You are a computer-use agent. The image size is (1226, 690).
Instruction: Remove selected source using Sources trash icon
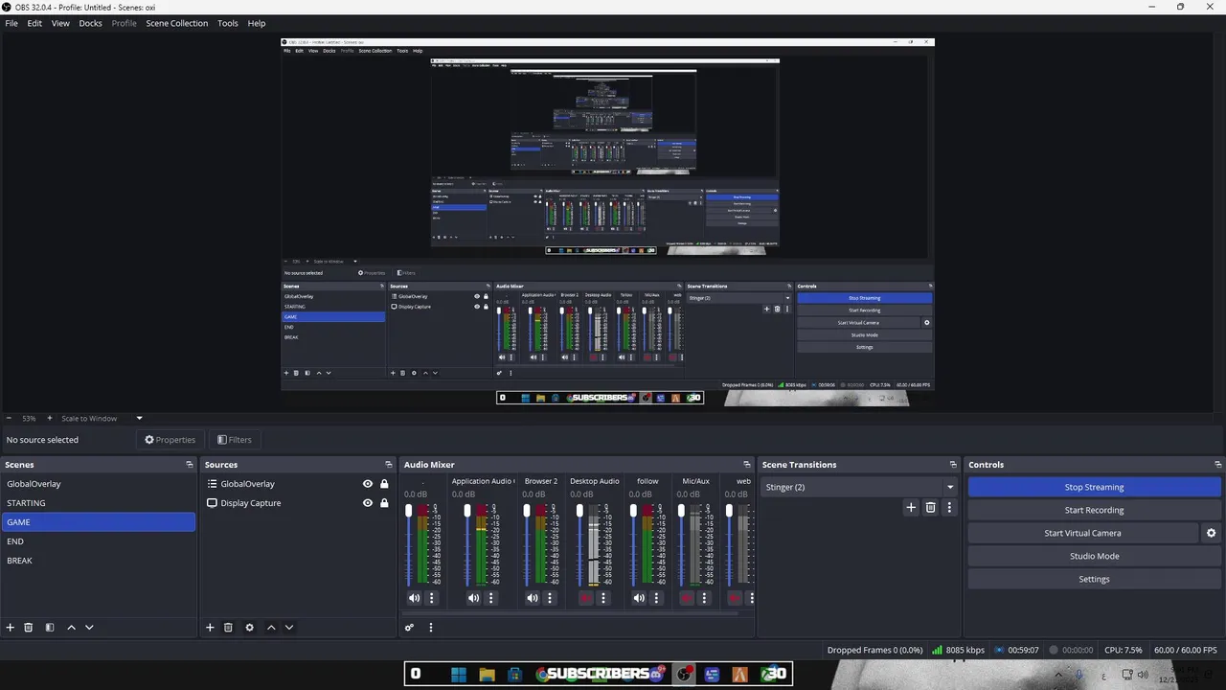[228, 628]
